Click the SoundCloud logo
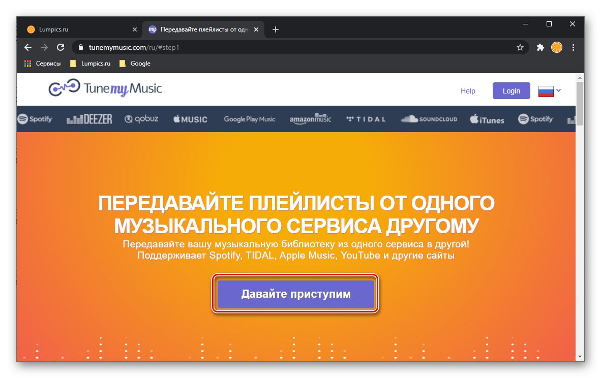Viewport: 601px width, 378px height. 429,119
